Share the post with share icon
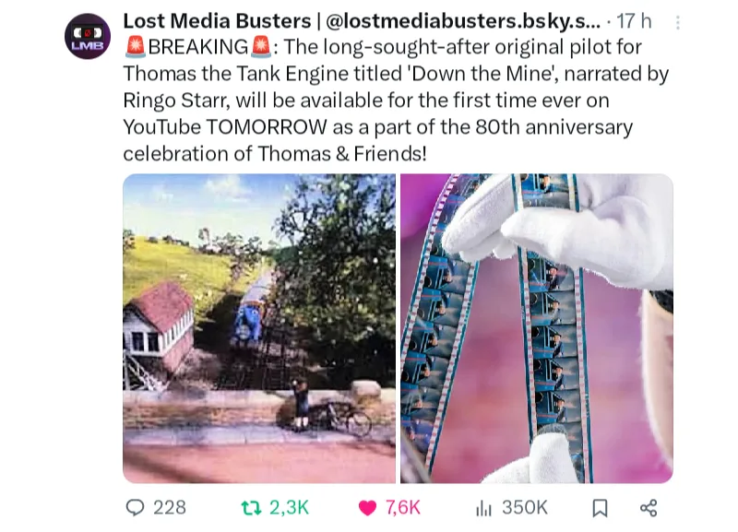 pyautogui.click(x=649, y=508)
